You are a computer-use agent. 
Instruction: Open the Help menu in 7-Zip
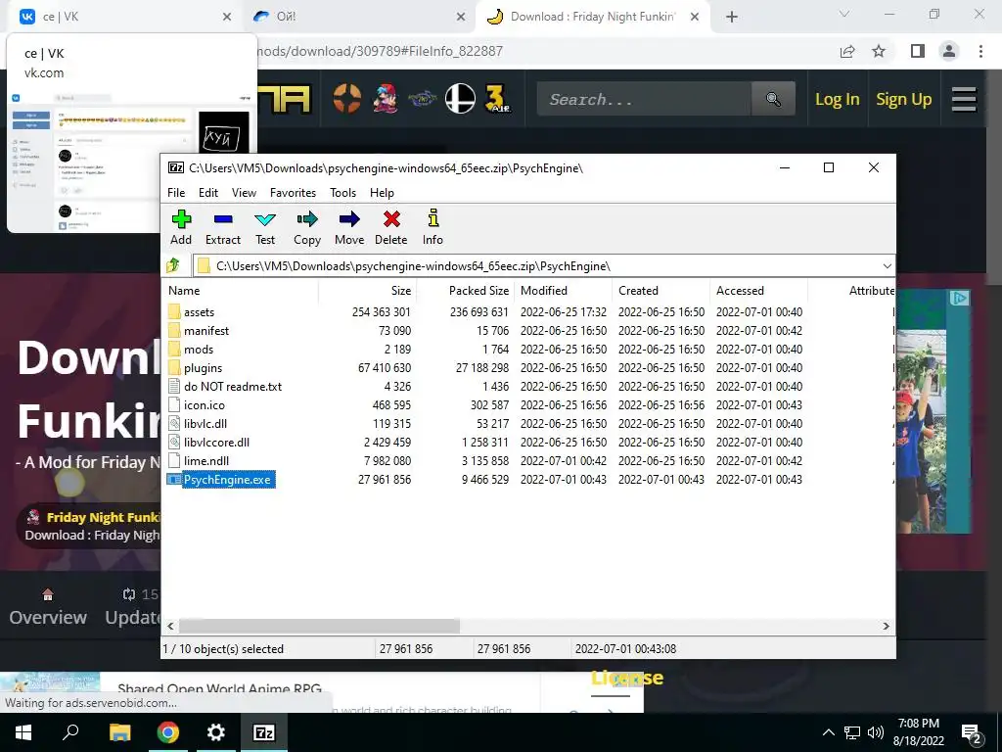point(383,193)
